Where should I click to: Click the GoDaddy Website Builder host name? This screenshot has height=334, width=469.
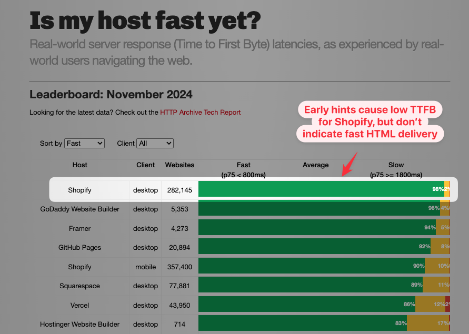80,209
